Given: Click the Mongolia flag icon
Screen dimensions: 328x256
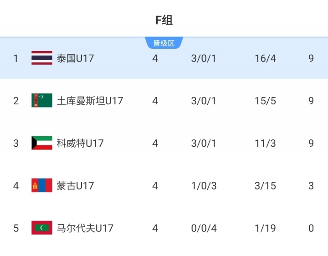Looking at the screenshot, I should pos(41,185).
